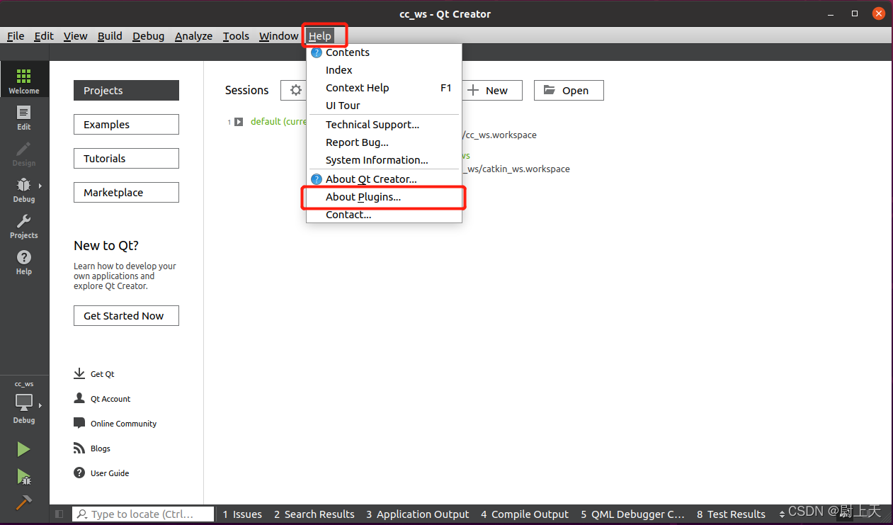Viewport: 893px width, 525px height.
Task: Open the Build menu
Action: (110, 35)
